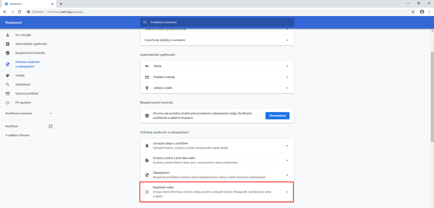Reload the page with the refresh icon
The image size is (434, 208).
tap(20, 12)
